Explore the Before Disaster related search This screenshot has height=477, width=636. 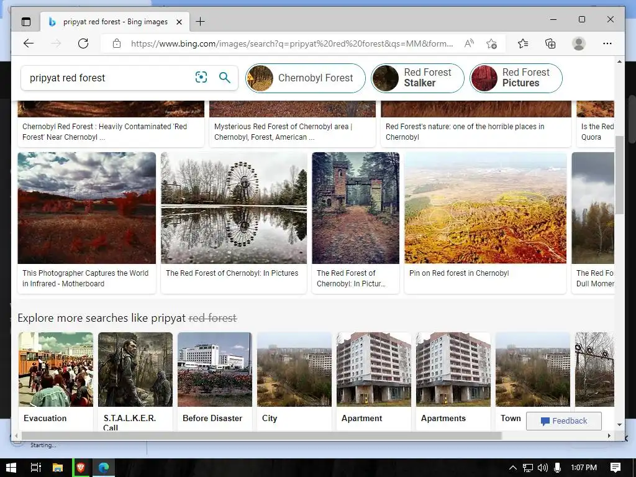pyautogui.click(x=215, y=381)
